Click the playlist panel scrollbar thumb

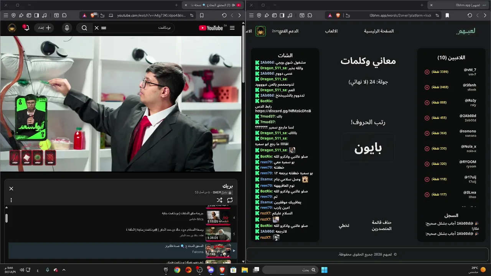[7, 218]
